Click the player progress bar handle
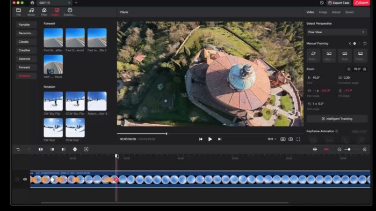Screen dimensions: 376x211 click(167, 133)
